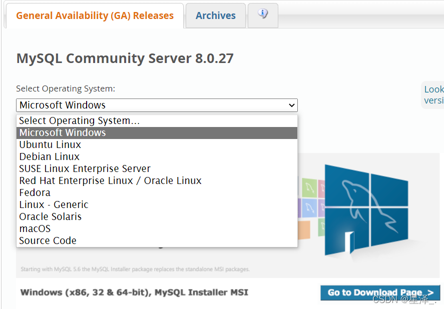Choose Red Hat Enterprise Linux / Oracle Linux
This screenshot has height=309, width=444.
tap(110, 180)
